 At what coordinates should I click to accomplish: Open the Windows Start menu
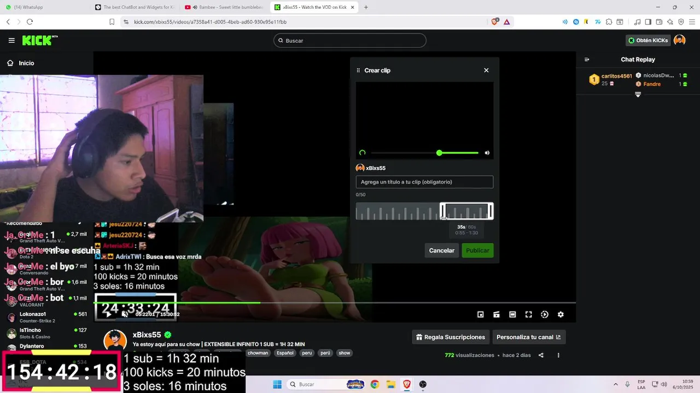coord(277,384)
